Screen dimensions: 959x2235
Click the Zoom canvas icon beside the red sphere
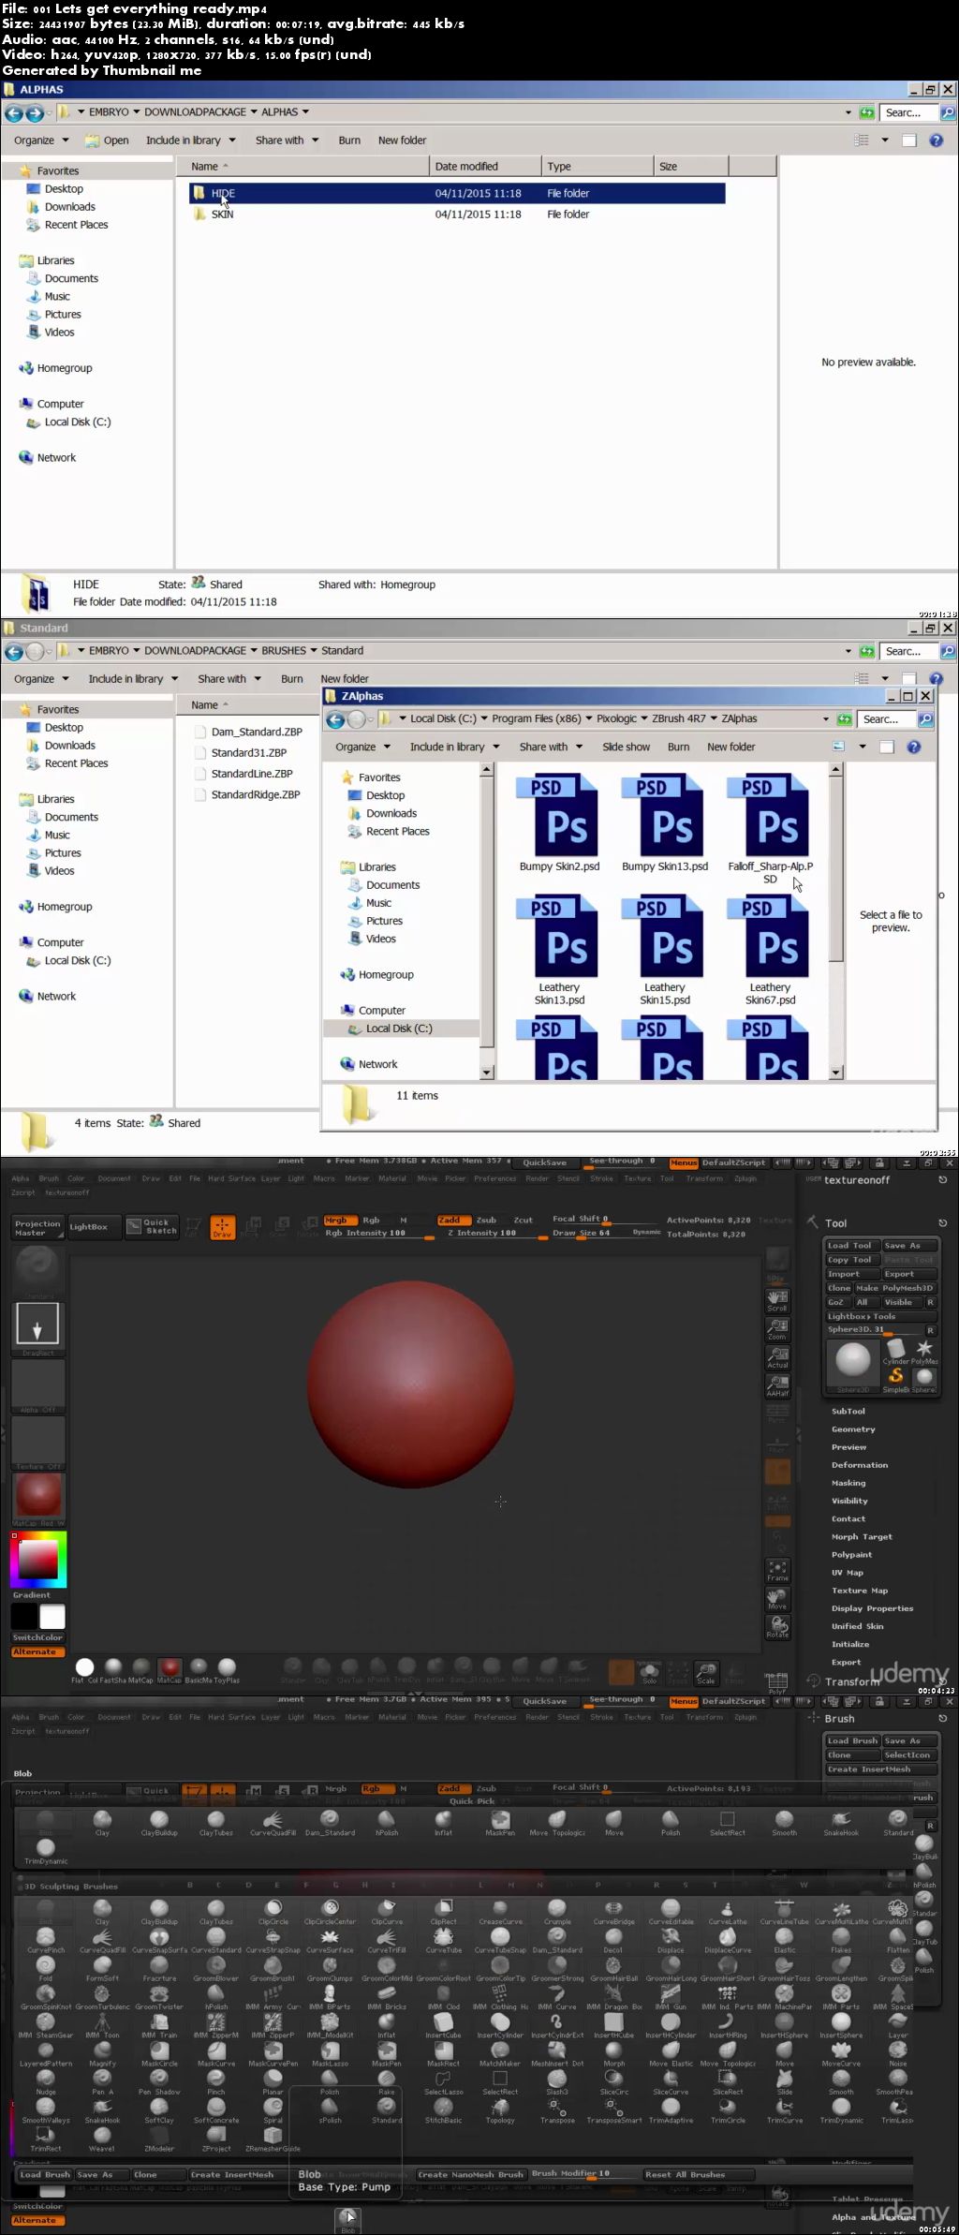[777, 1329]
